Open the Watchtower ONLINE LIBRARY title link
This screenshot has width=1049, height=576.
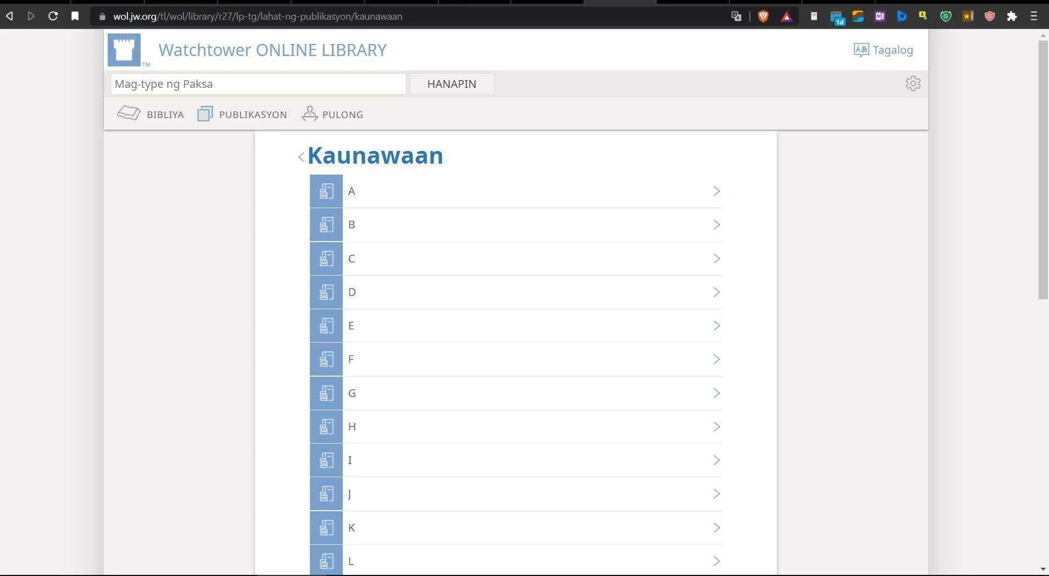(273, 50)
